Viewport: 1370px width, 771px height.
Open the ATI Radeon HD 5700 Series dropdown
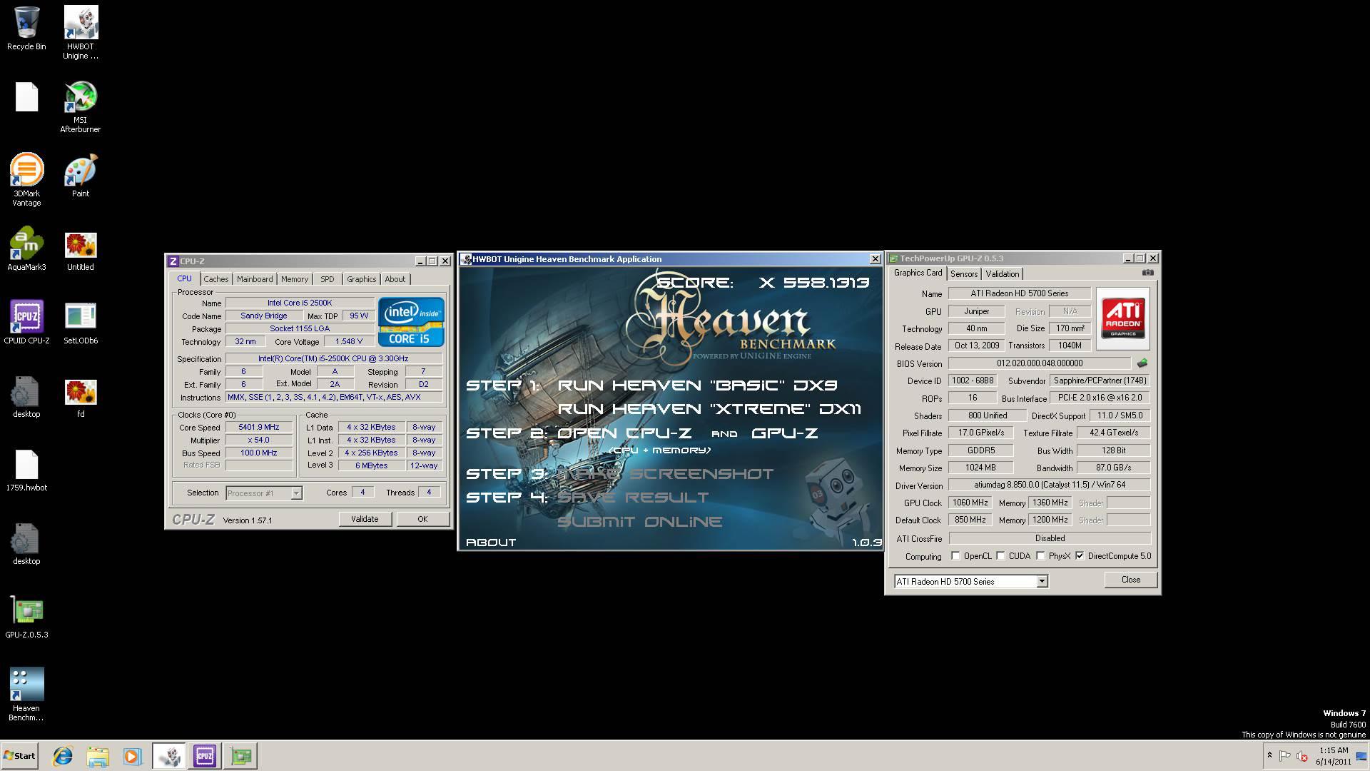pyautogui.click(x=1042, y=582)
